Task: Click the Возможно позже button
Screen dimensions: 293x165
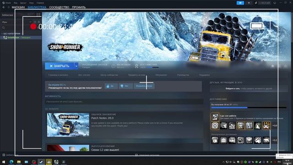Action: point(144,86)
